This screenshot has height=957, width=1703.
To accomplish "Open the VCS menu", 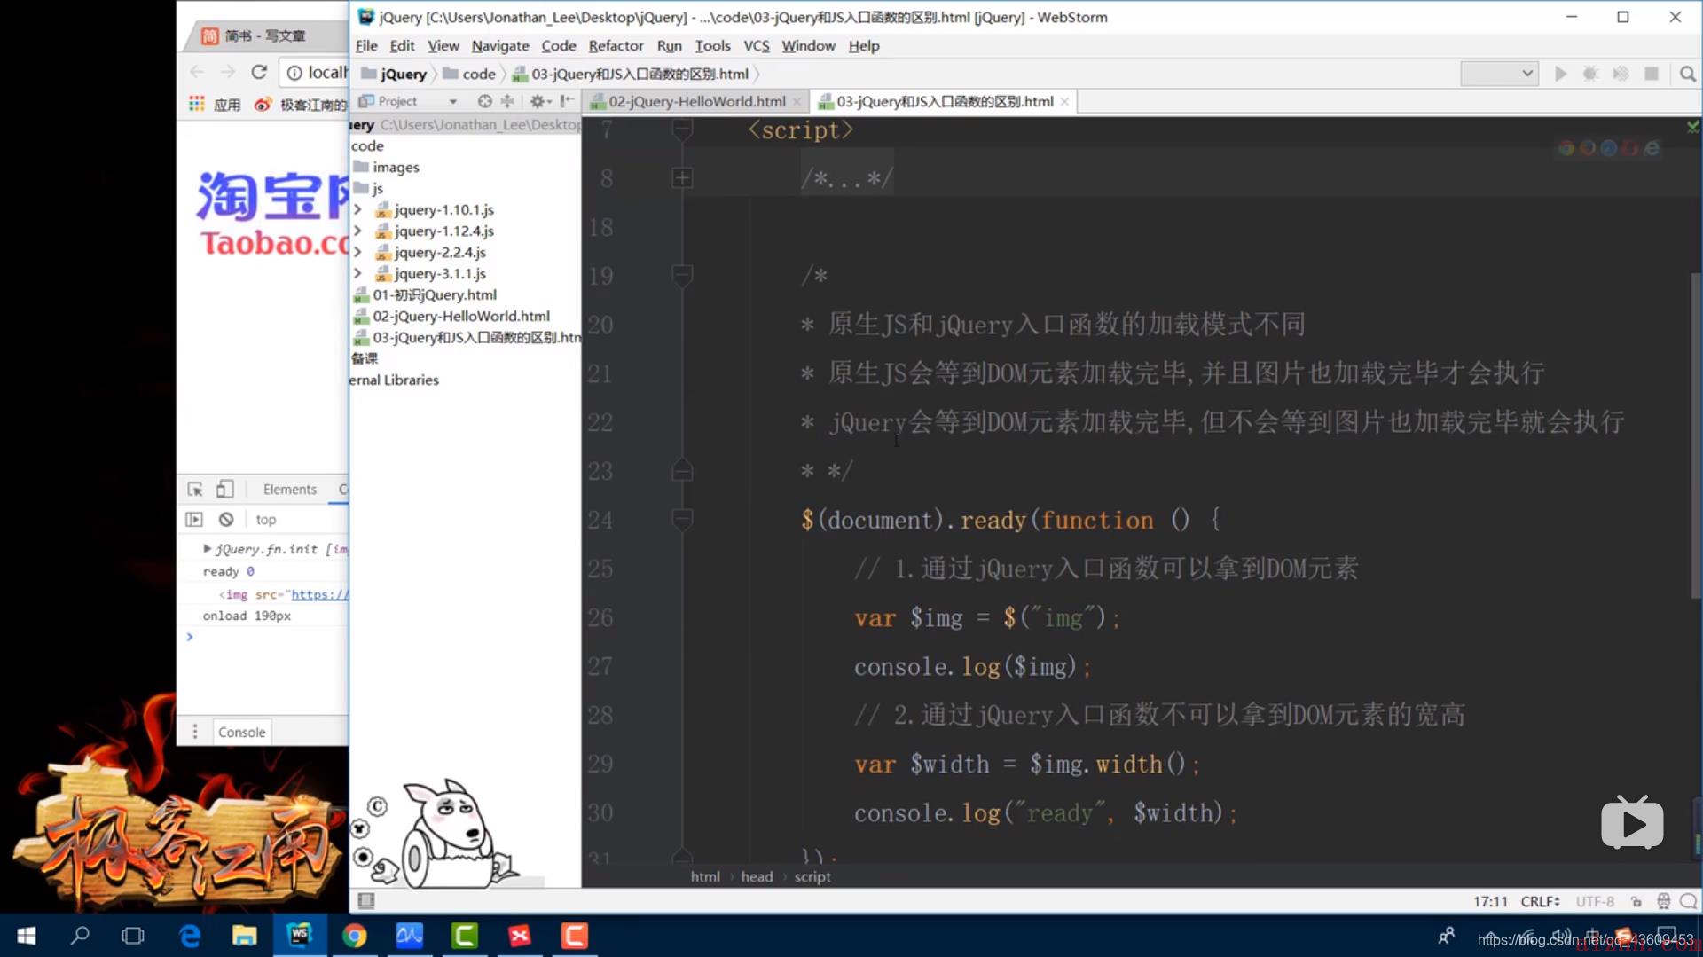I will [756, 45].
